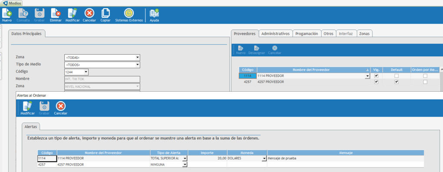
Task: Open the provider name dropdown for 1114 PROVEEDOR
Action: tap(367, 76)
